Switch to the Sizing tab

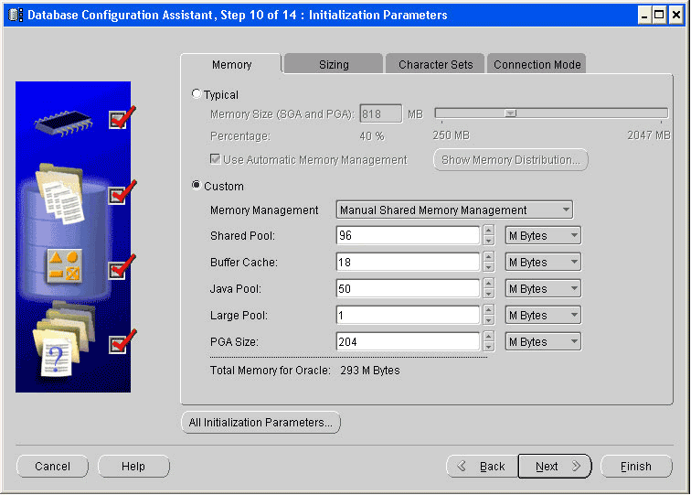coord(334,65)
